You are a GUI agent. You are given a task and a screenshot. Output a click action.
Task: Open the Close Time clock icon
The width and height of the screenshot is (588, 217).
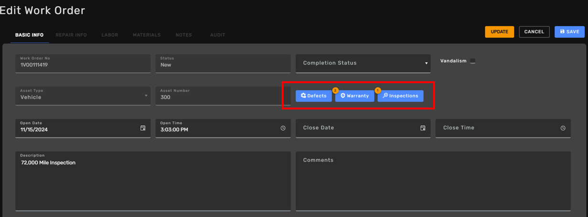563,128
